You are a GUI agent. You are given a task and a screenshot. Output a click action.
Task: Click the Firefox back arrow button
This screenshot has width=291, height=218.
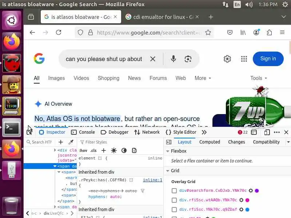click(32, 32)
